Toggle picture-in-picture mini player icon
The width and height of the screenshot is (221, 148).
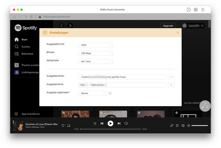(69, 125)
